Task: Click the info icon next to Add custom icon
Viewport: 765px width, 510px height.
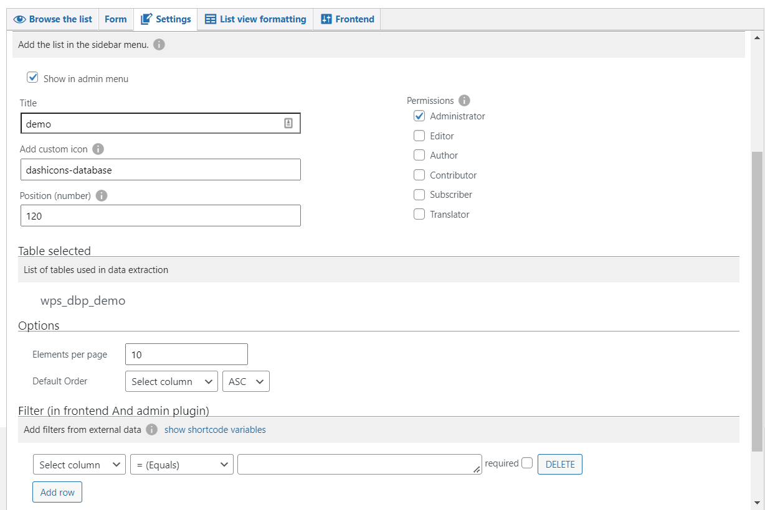Action: point(98,149)
